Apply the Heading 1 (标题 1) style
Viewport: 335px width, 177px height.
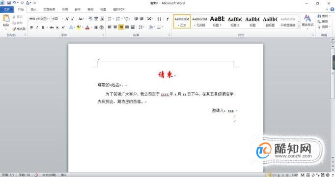pyautogui.click(x=217, y=22)
